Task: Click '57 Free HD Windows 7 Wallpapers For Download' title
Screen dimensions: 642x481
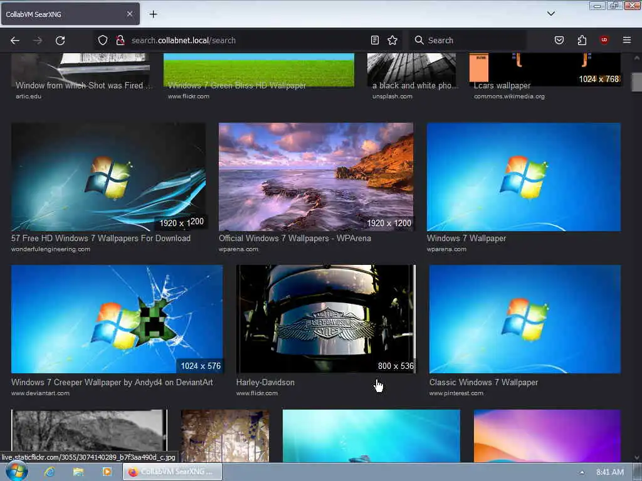Action: [x=101, y=238]
